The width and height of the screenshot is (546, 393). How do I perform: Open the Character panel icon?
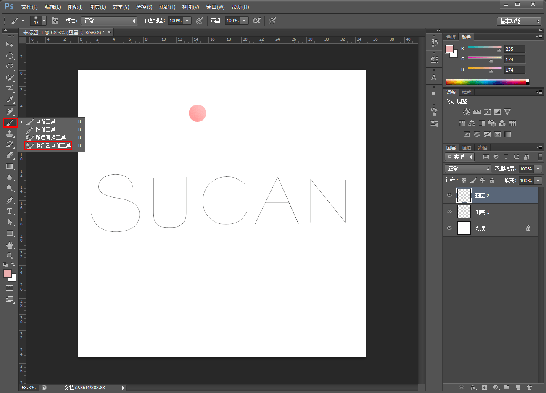click(x=434, y=77)
